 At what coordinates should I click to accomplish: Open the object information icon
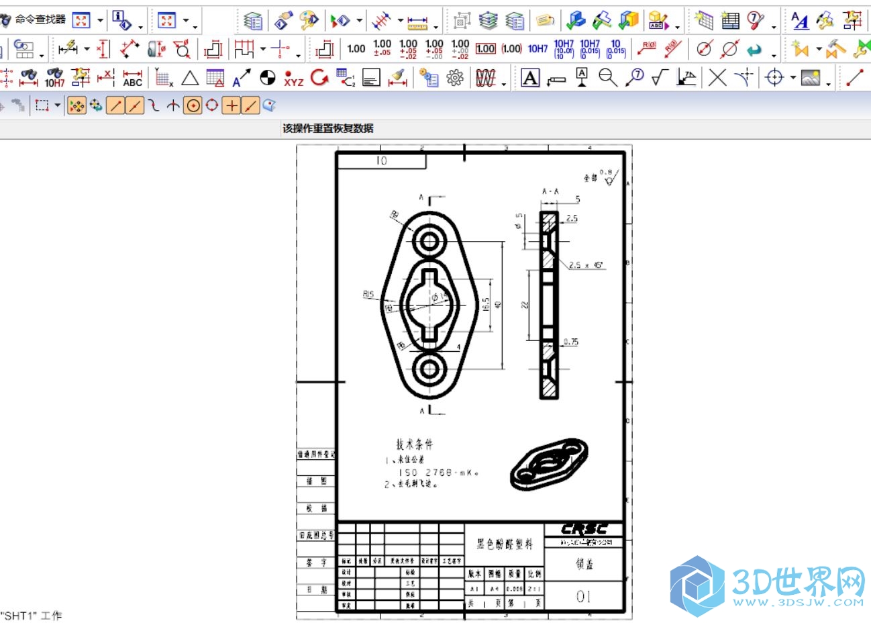[122, 21]
